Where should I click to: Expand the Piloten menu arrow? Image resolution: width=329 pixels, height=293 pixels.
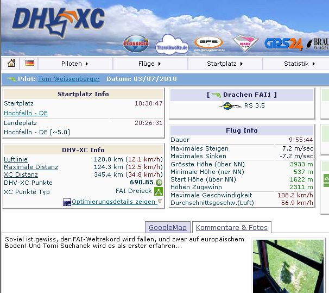click(87, 64)
